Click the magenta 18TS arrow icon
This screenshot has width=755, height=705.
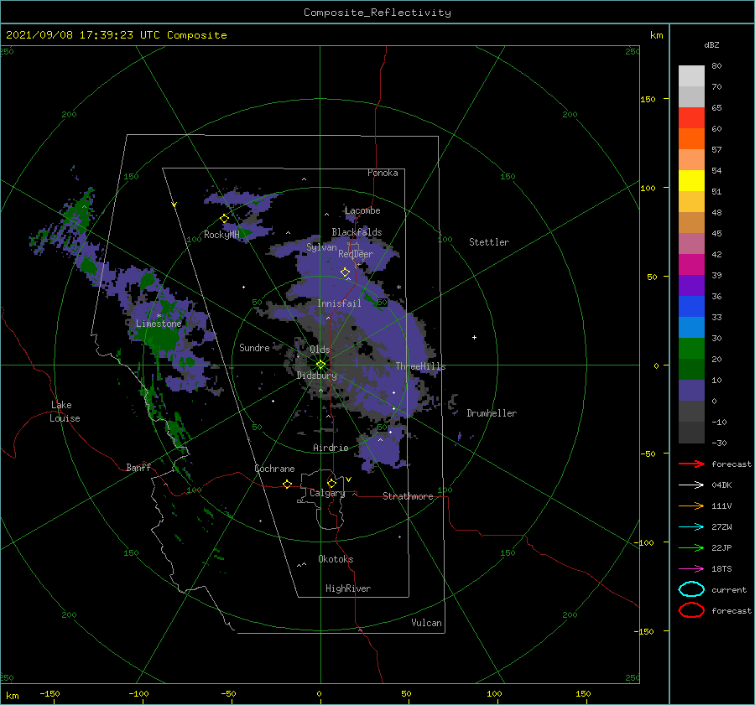(691, 569)
